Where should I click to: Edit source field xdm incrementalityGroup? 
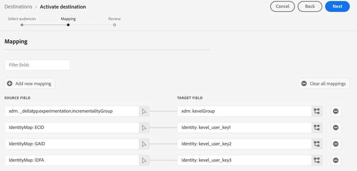[72, 111]
